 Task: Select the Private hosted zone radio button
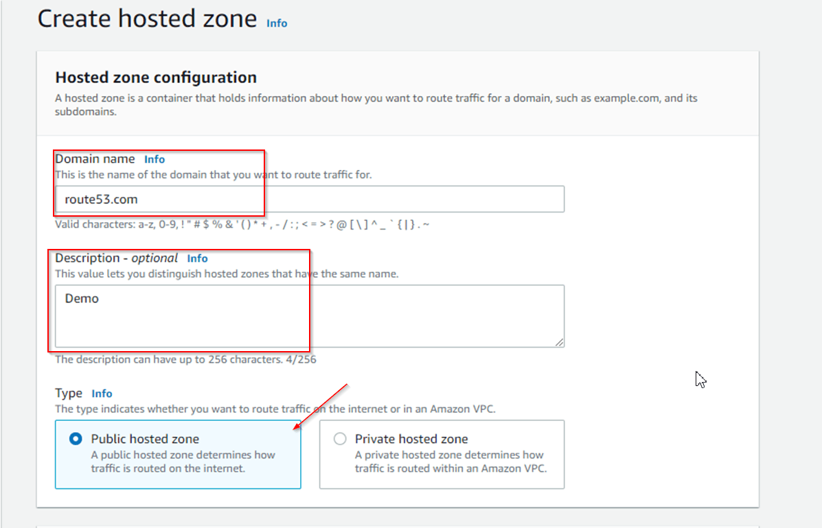click(x=339, y=439)
